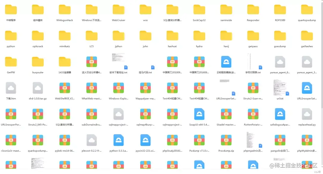Open the 中转程序 folder
The width and height of the screenshot is (323, 174).
[x=11, y=10]
